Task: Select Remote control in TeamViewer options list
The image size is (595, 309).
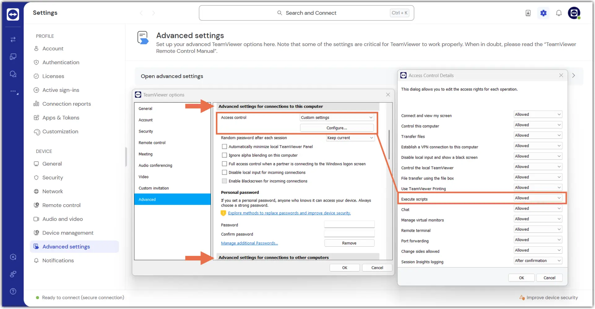Action: [172, 143]
